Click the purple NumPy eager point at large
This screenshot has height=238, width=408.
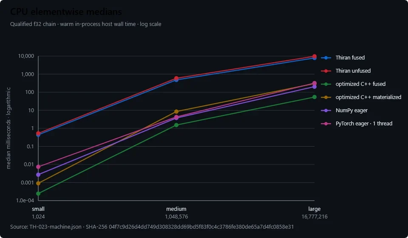pos(314,87)
